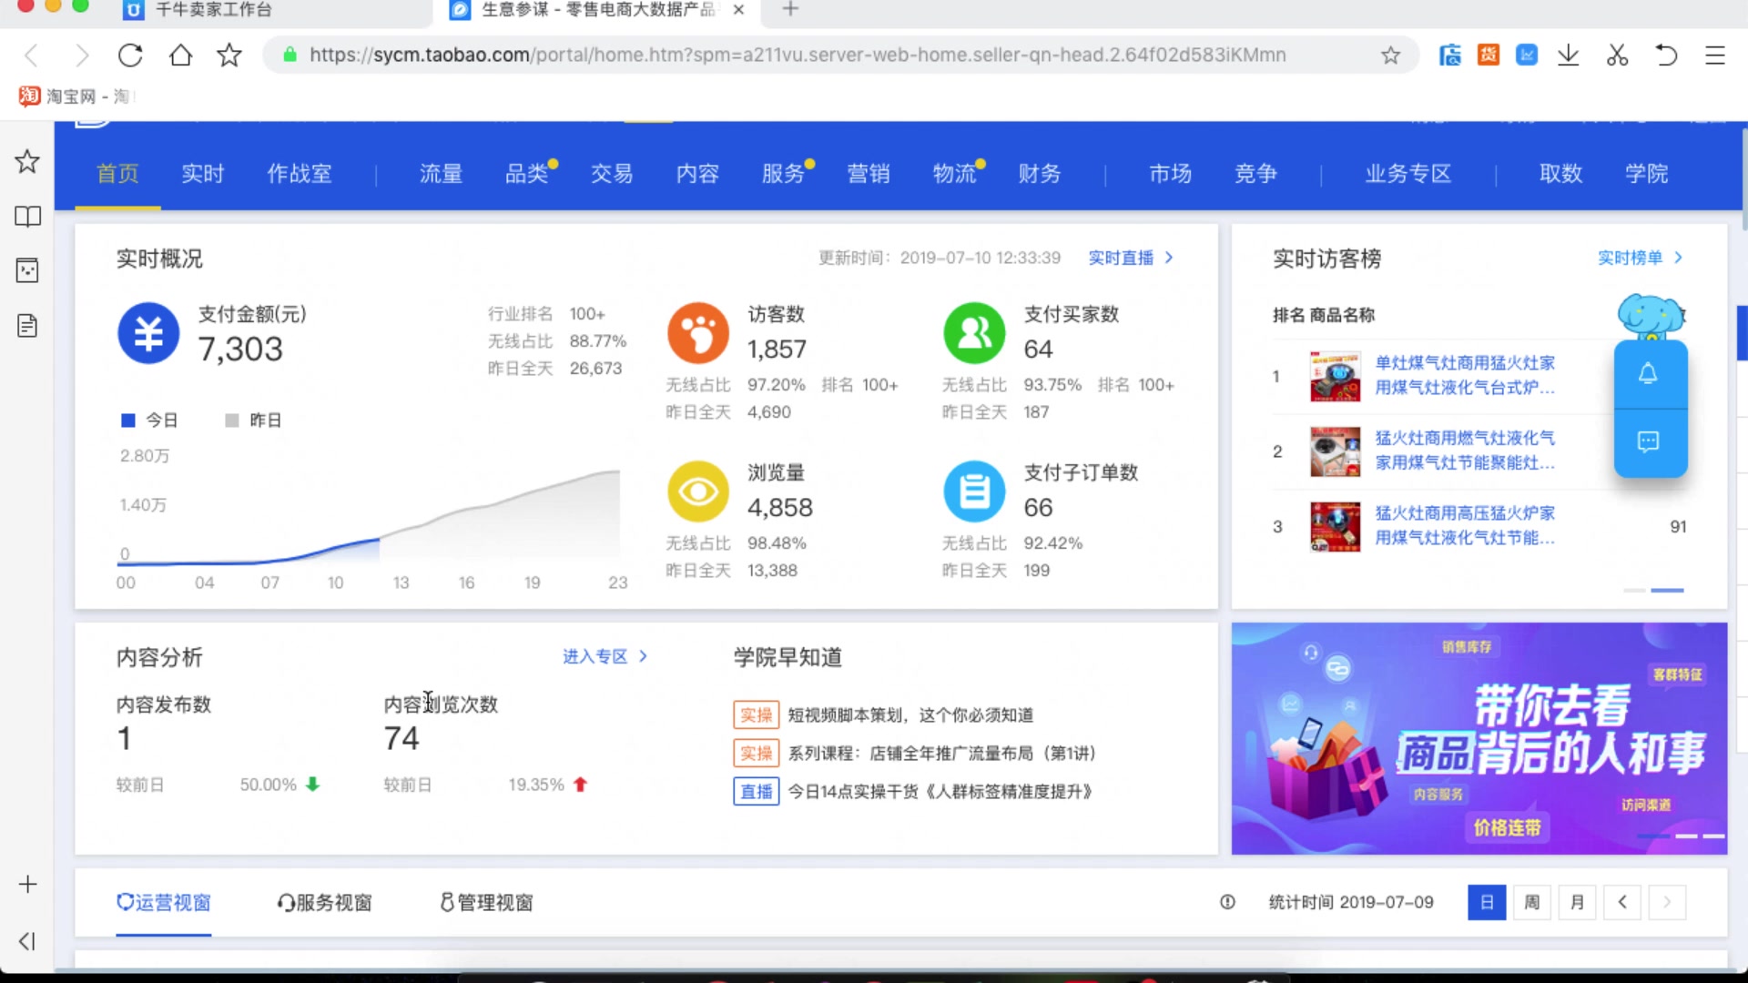Open the 短视频脚本策划 article link
Screen dimensions: 1748x983
910,714
